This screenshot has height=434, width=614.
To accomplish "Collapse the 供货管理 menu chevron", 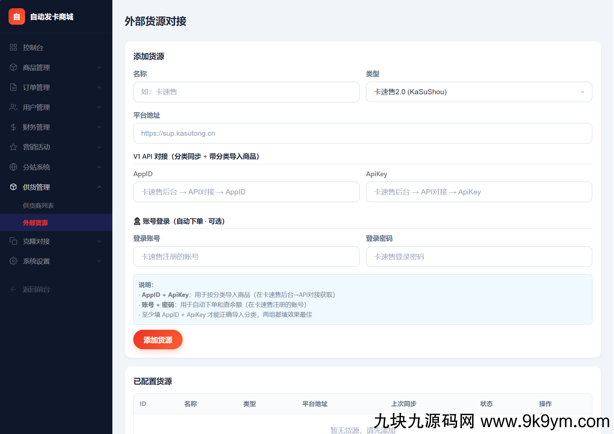I will coord(99,187).
